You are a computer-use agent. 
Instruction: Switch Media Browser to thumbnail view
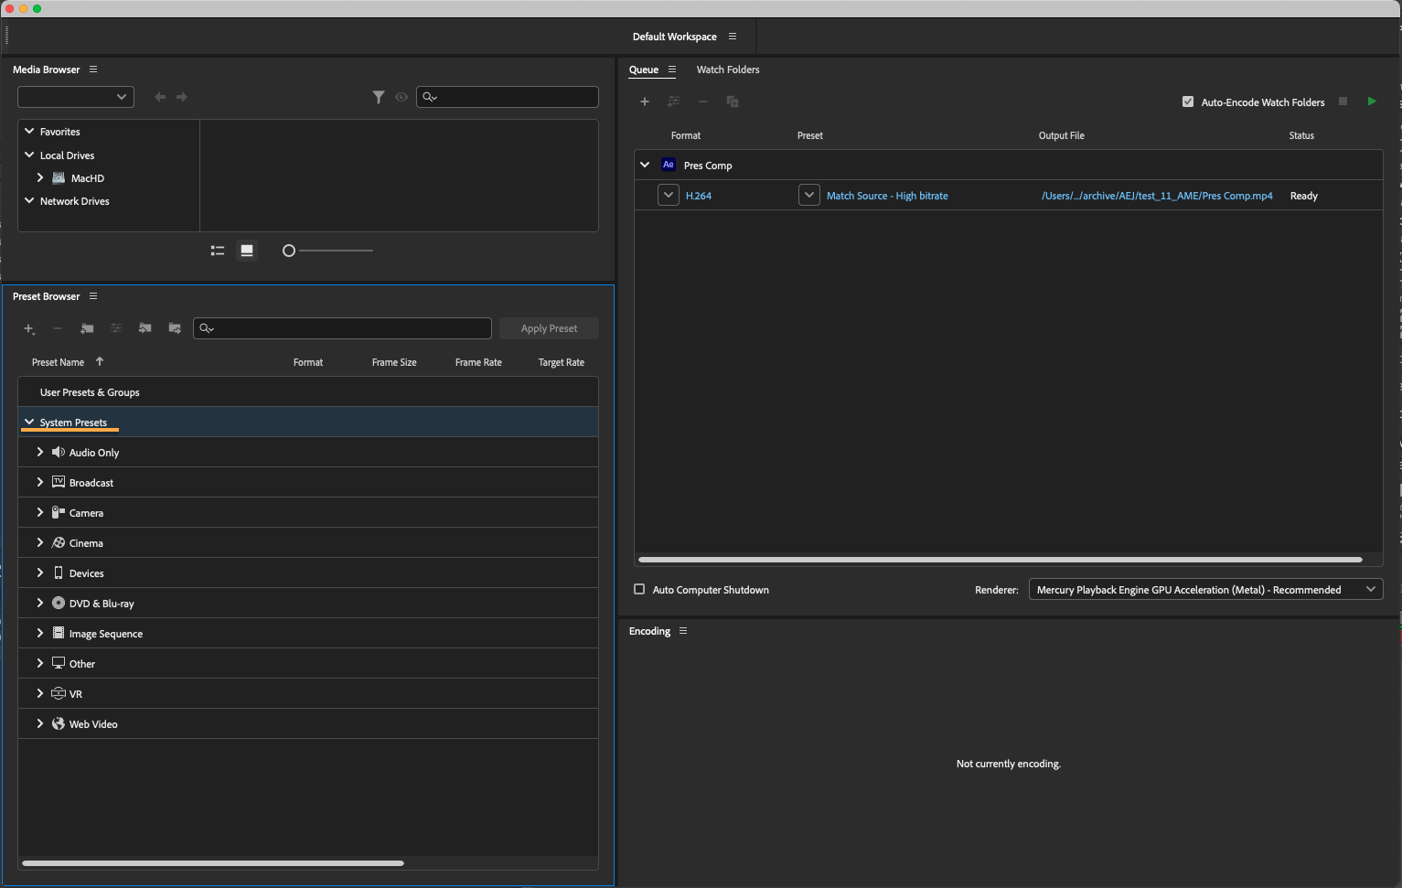(x=247, y=251)
